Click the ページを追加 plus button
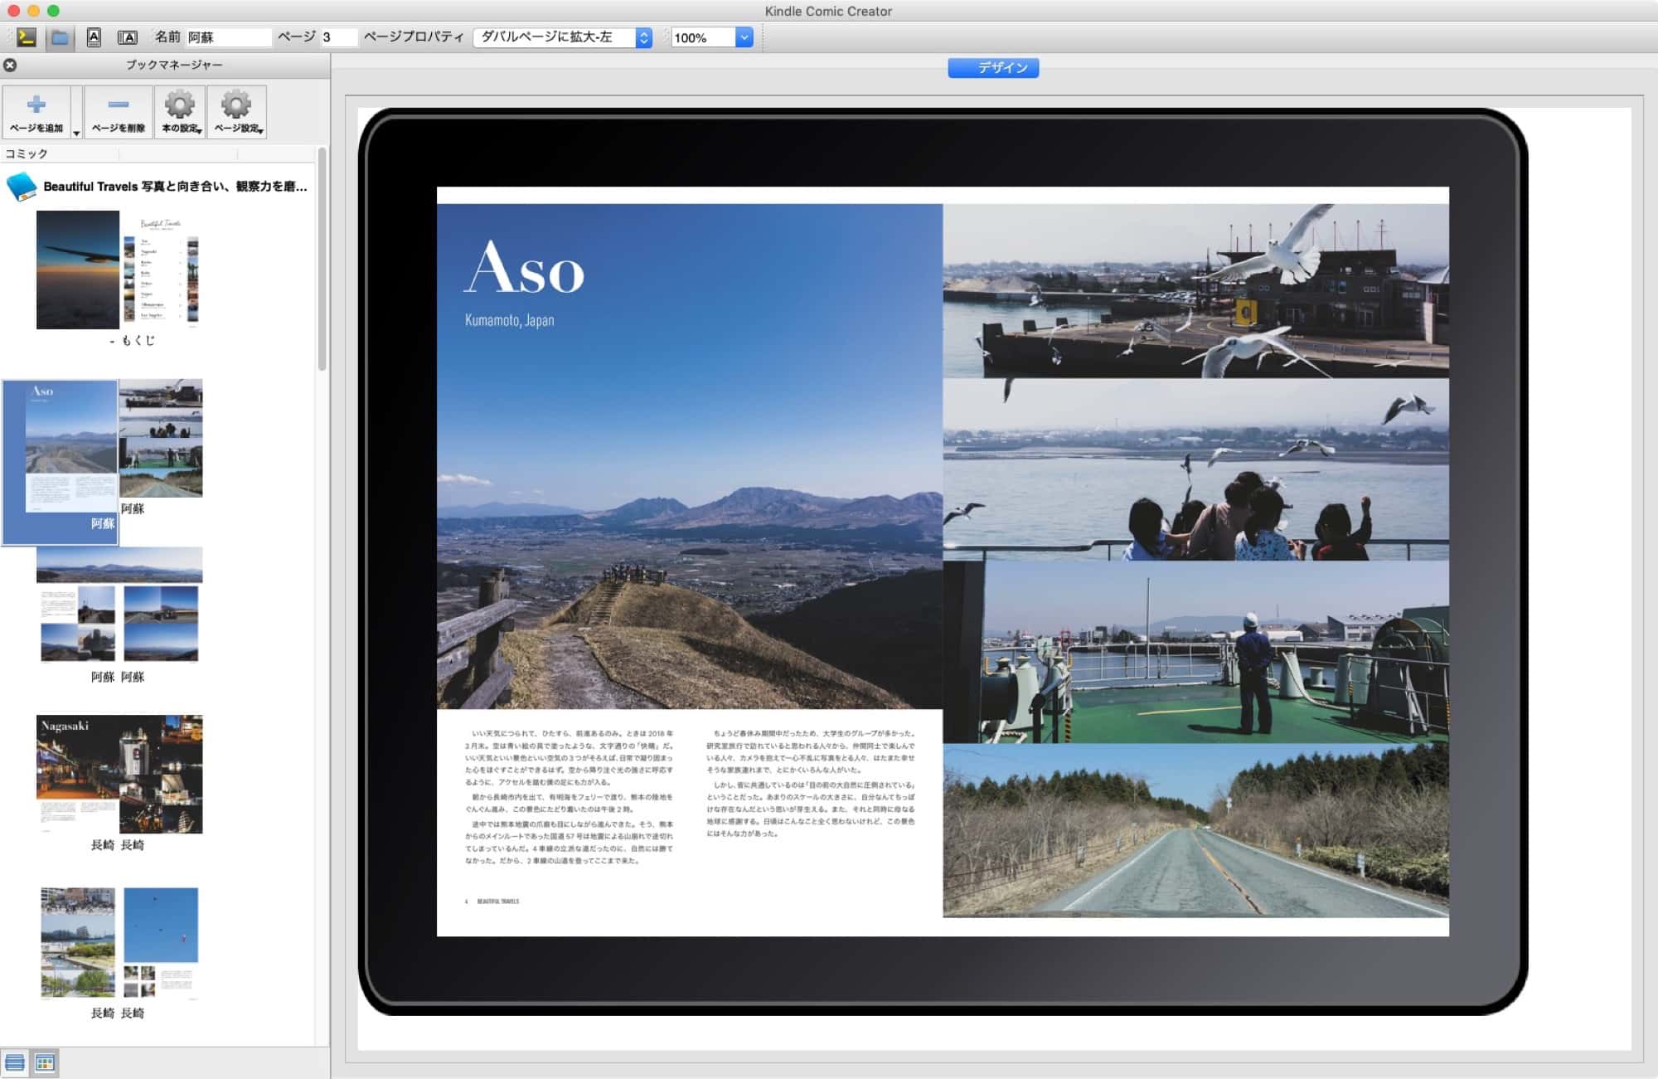The width and height of the screenshot is (1658, 1079). pos(36,112)
